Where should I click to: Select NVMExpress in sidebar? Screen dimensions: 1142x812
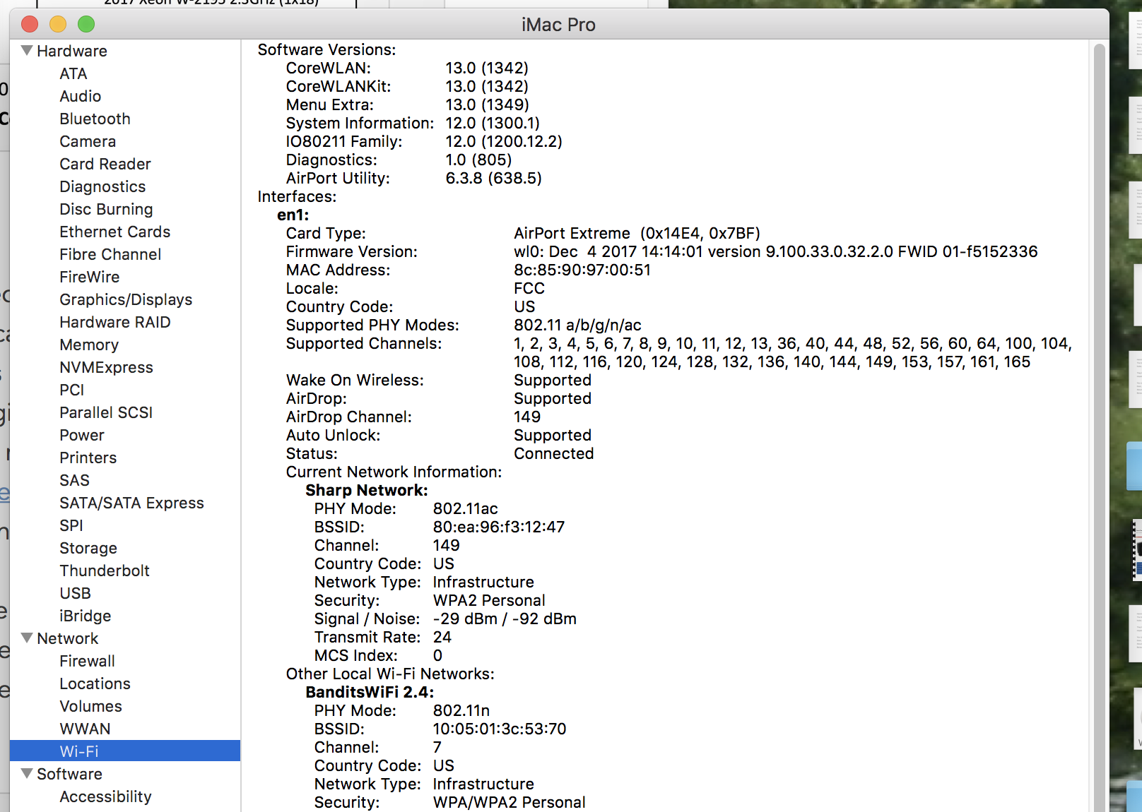click(x=106, y=367)
